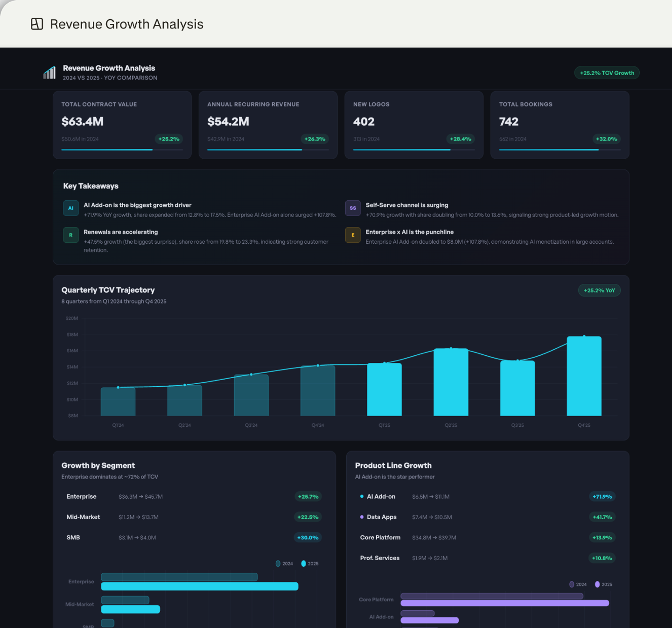Click the SS badge icon for Self-Serve channel
672x628 pixels.
(353, 208)
